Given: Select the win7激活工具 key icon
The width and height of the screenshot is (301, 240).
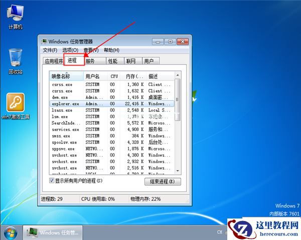Looking at the screenshot, I should [16, 106].
